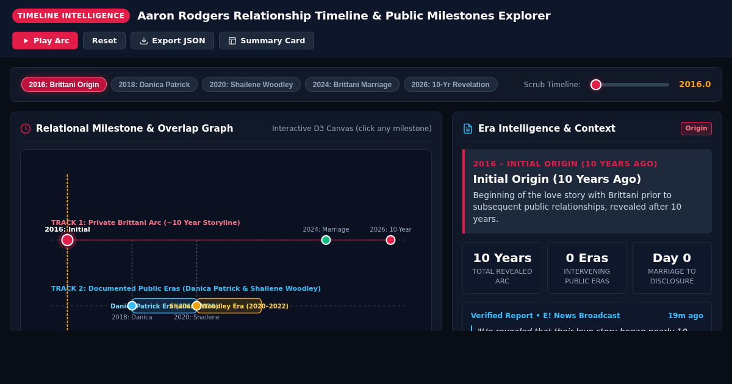
Task: Click the TIMELINE INTELLIGENCE badge
Action: (x=71, y=16)
